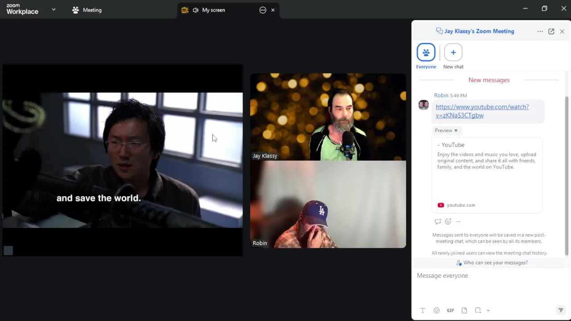
Task: Open the Zoom Workplace dropdown arrow
Action: (54, 9)
